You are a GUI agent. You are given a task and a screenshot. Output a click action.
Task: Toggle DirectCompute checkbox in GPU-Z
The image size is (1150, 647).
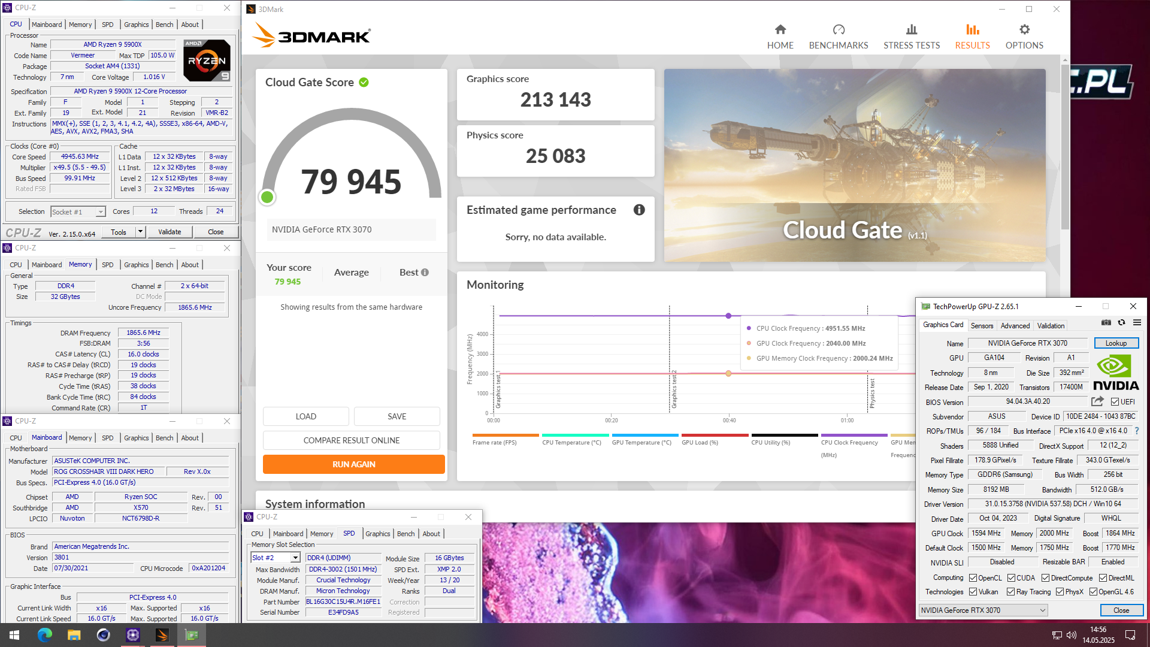1045,578
